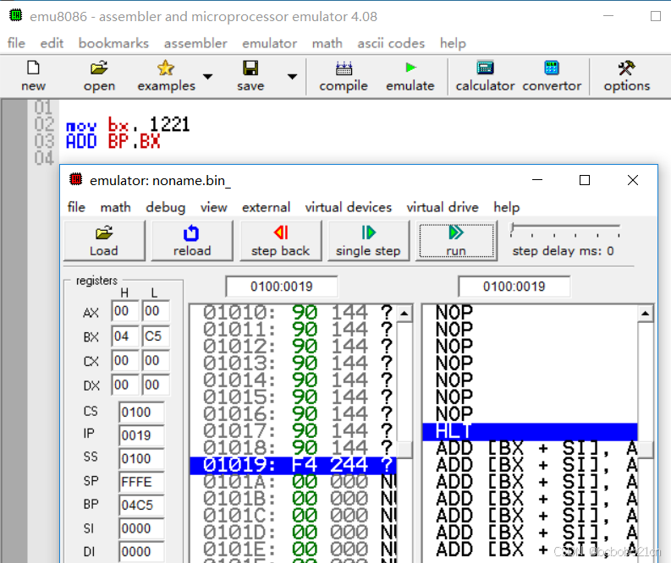Open the virtual drive menu
Screen dimensions: 671x563
pos(443,207)
